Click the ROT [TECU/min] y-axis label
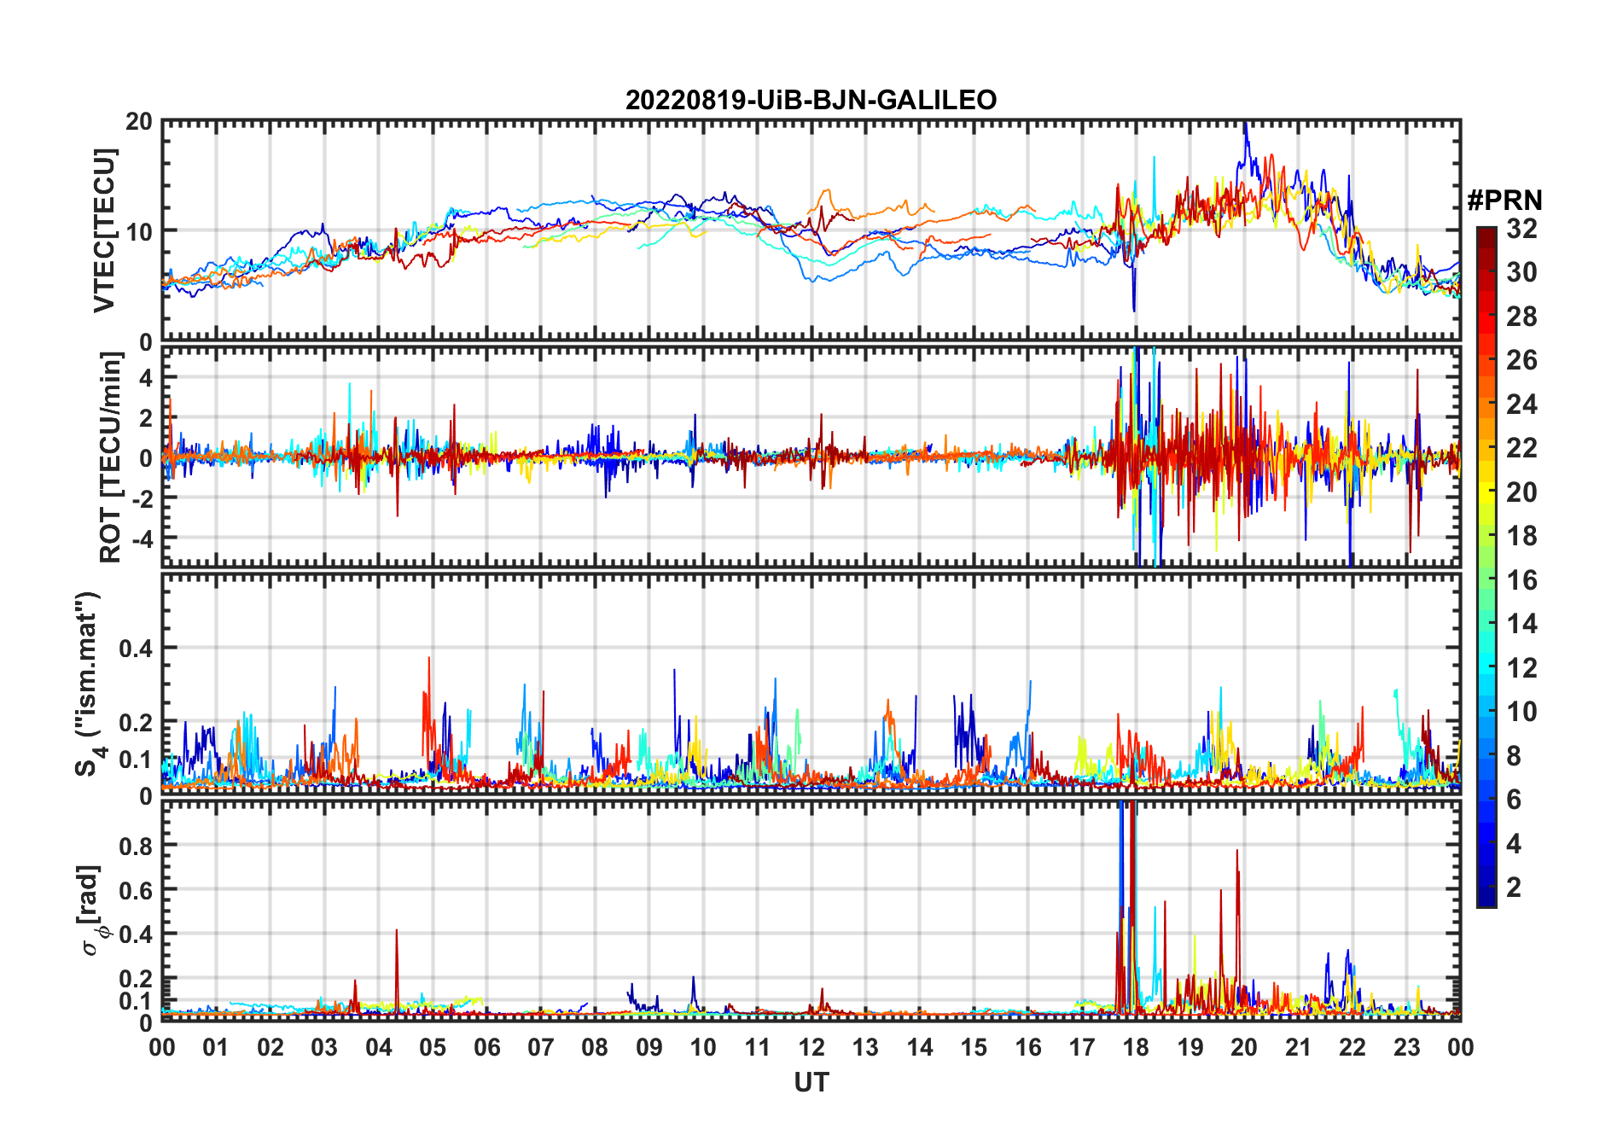This screenshot has width=1623, height=1135. 111,457
